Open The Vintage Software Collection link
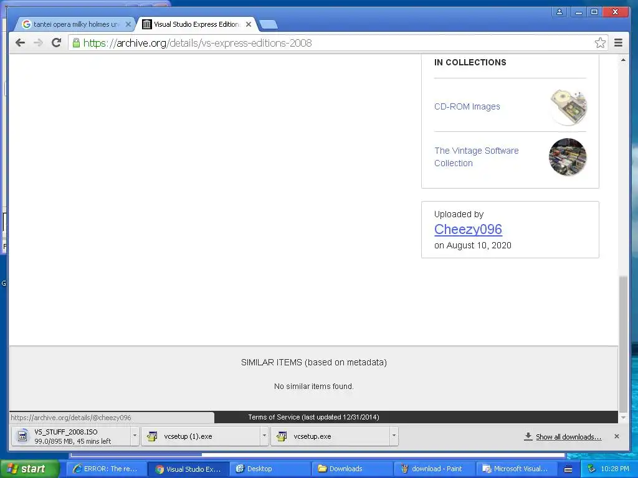Viewport: 638px width, 478px height. (x=477, y=157)
